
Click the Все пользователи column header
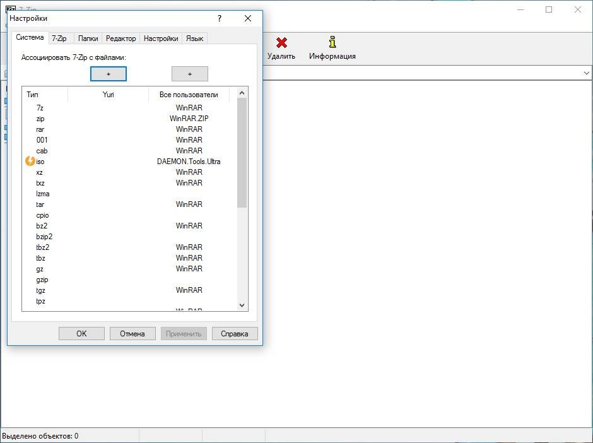pos(189,95)
